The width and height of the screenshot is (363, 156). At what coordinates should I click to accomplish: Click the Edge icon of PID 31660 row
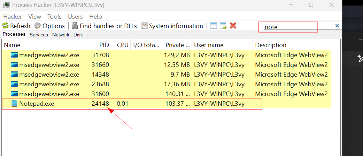point(14,65)
